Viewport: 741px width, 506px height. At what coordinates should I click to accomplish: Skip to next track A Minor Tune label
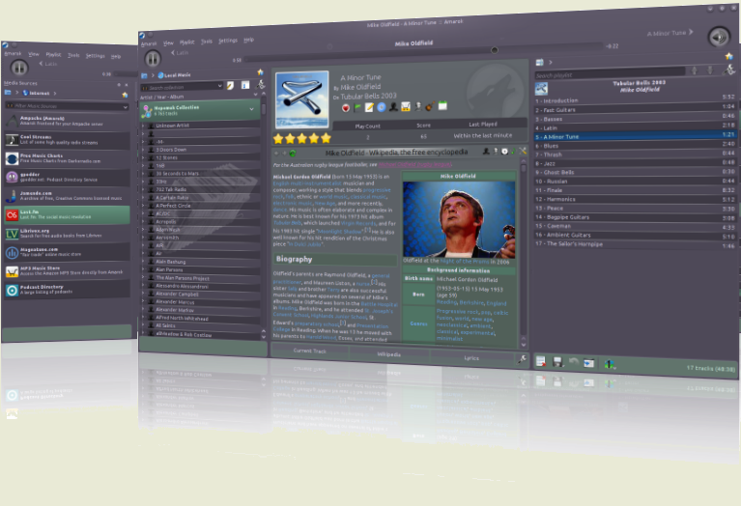[670, 33]
